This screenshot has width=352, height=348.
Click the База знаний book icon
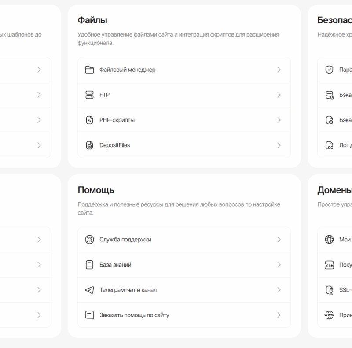click(x=89, y=265)
